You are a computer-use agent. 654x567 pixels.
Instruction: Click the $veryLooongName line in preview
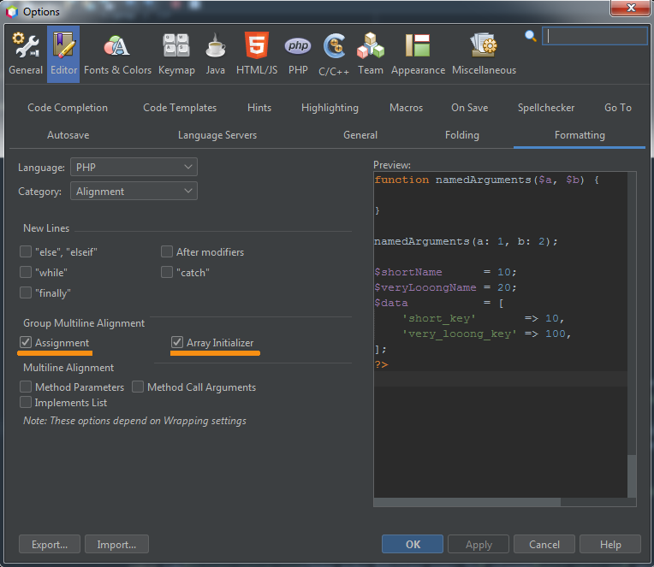[445, 287]
